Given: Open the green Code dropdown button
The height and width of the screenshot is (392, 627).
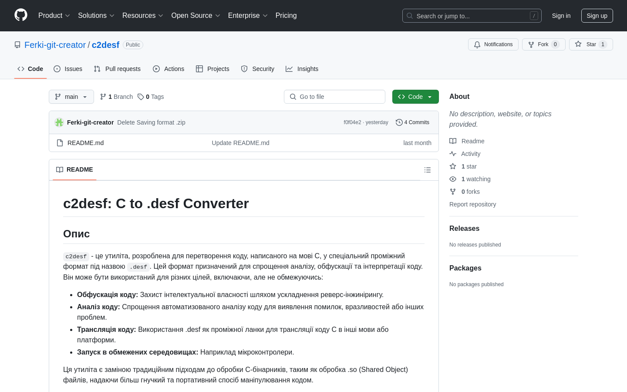Looking at the screenshot, I should 415,97.
